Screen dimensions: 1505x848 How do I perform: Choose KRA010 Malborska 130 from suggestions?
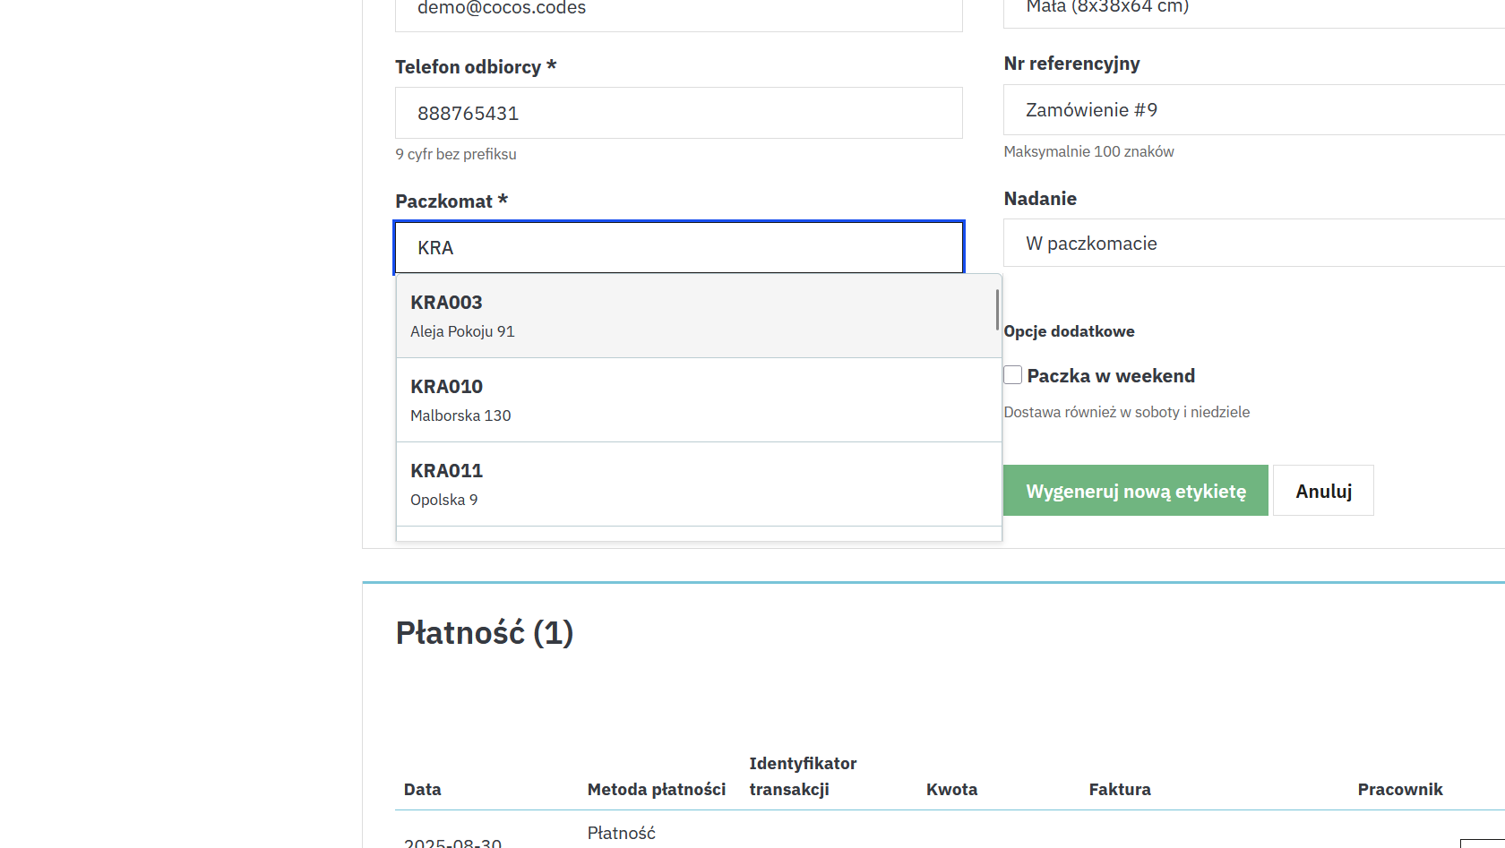(698, 400)
